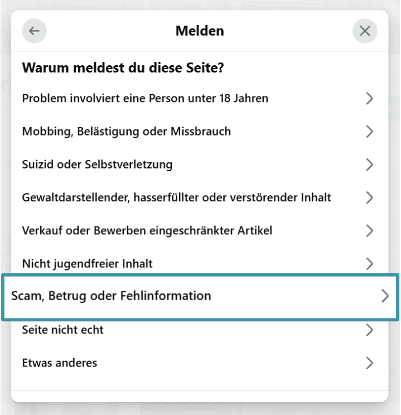Viewport: 401px width, 415px height.
Task: Report as 'Seite nicht echt'
Action: point(62,330)
